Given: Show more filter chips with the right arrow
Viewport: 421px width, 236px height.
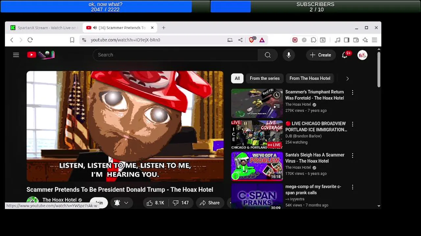Looking at the screenshot, I should [347, 78].
